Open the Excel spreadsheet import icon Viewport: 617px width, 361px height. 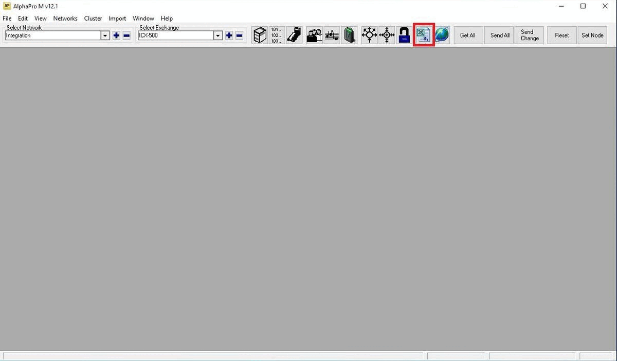tap(424, 35)
